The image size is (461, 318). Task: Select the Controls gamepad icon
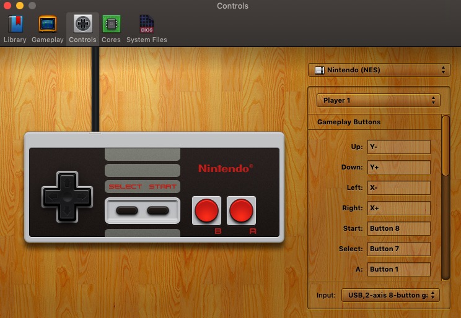(82, 24)
